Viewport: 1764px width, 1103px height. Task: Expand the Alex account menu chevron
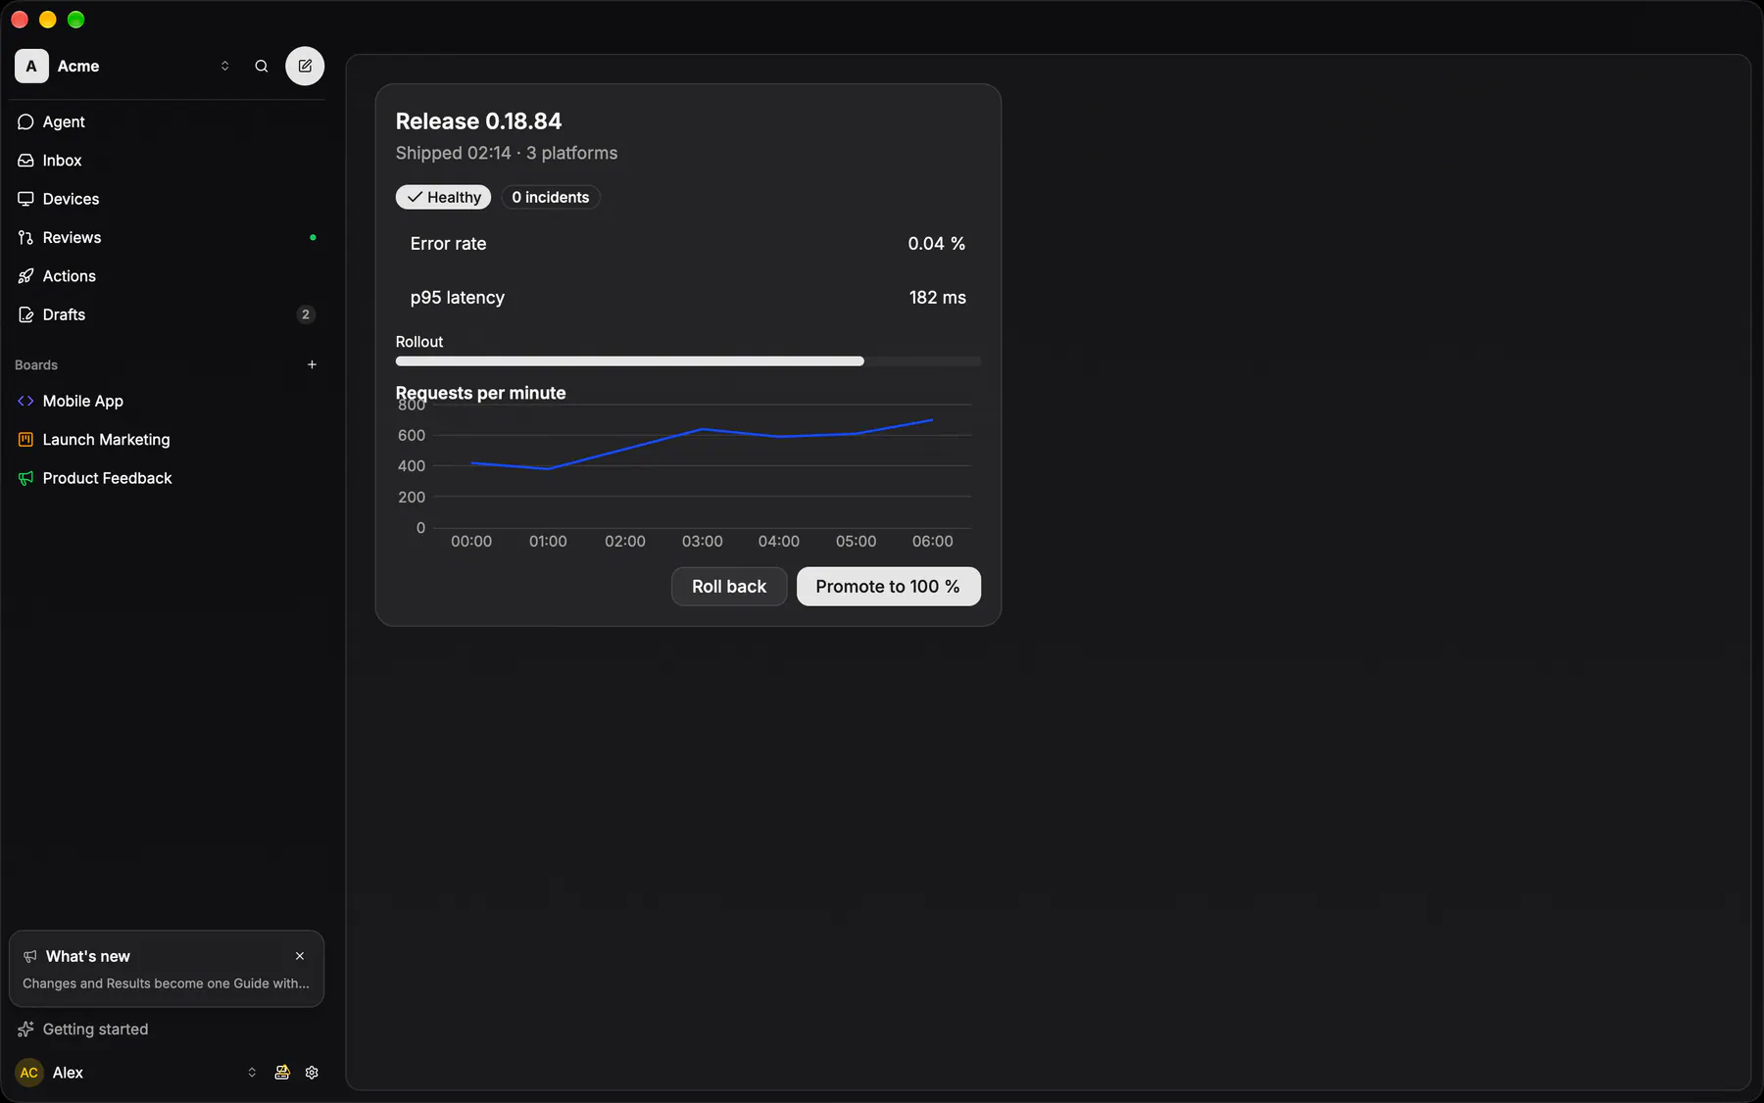click(252, 1073)
